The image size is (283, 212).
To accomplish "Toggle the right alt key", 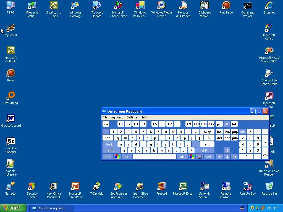I will [182, 157].
